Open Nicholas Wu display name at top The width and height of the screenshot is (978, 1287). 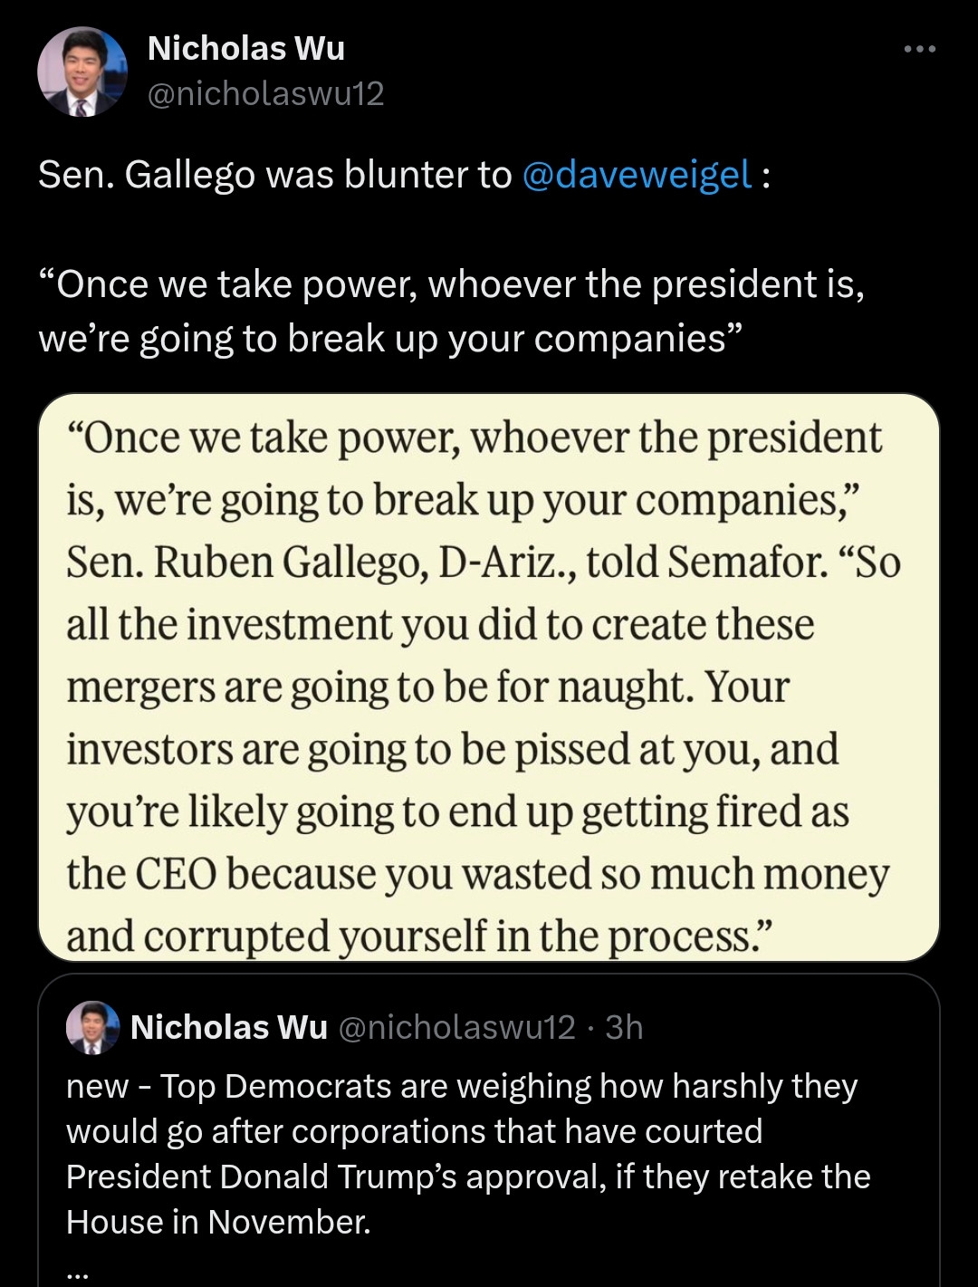(246, 49)
